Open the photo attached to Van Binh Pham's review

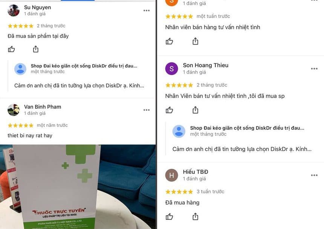pyautogui.click(x=78, y=187)
